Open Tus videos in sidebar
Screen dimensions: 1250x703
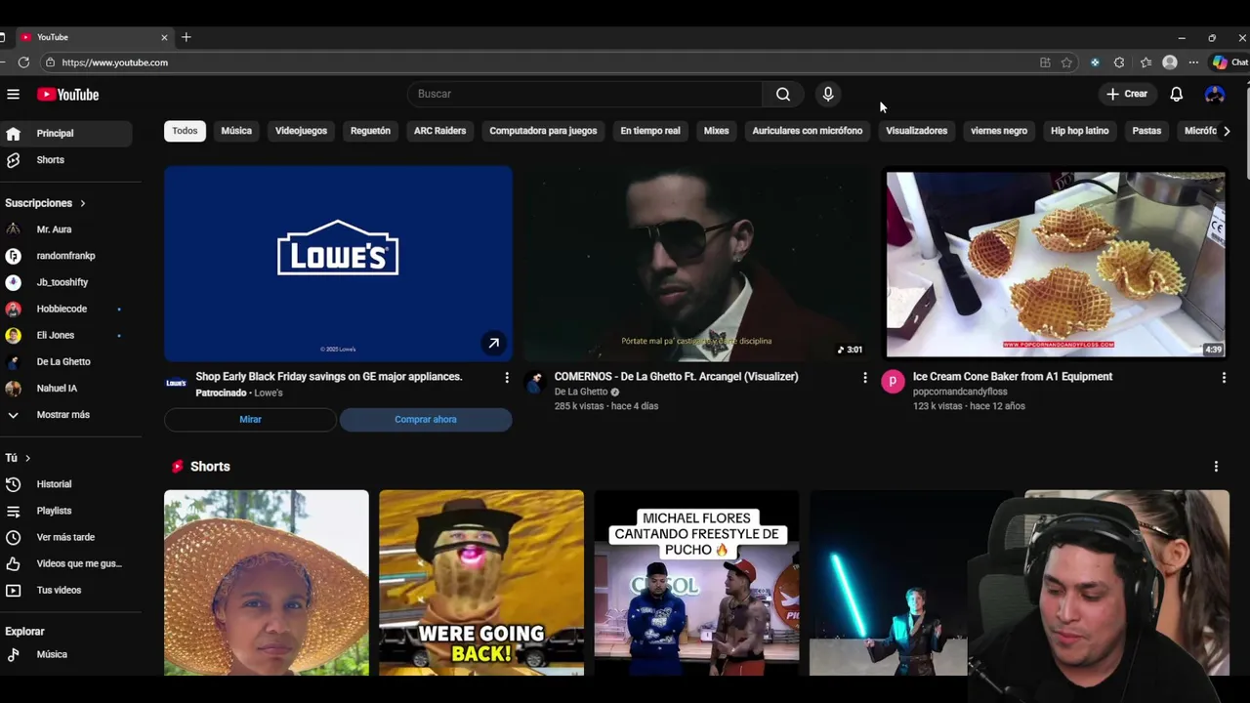pyautogui.click(x=65, y=590)
